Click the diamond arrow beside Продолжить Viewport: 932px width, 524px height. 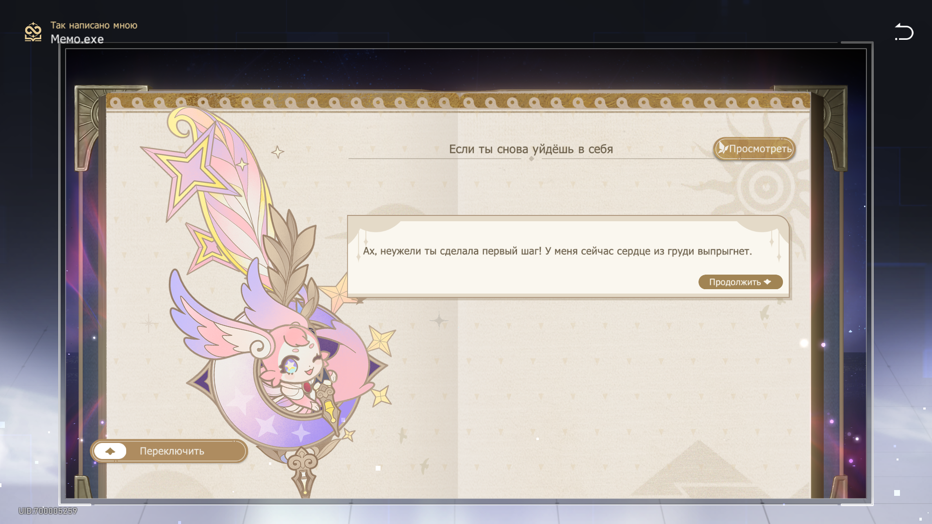(767, 282)
